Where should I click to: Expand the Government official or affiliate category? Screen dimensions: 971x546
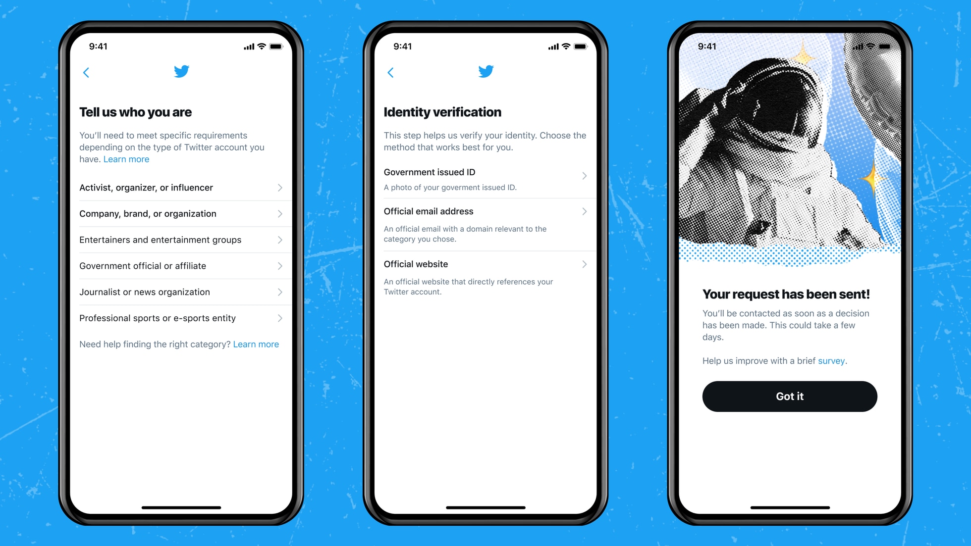(181, 265)
